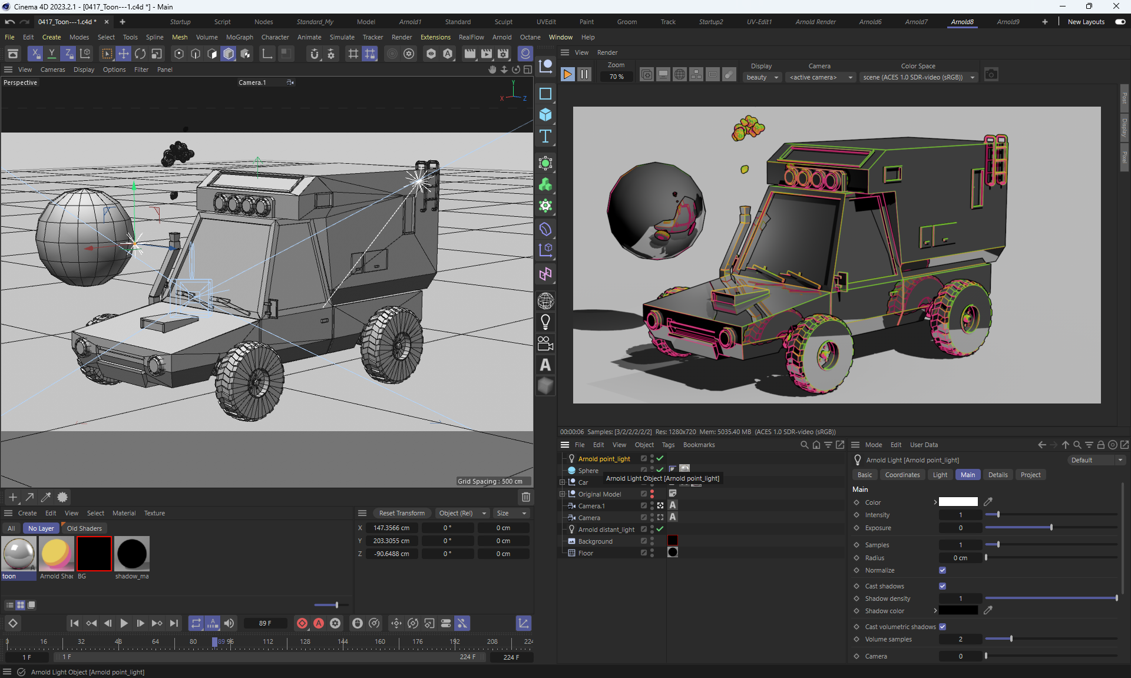The image size is (1131, 678).
Task: Click the Reset Transform button
Action: point(402,513)
